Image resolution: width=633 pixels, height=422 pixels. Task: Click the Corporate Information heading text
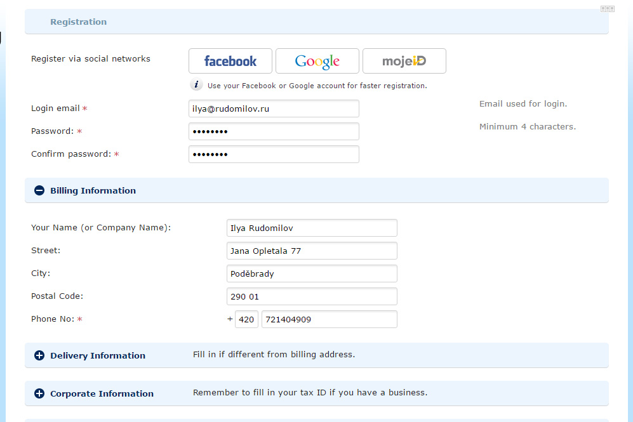coord(102,393)
